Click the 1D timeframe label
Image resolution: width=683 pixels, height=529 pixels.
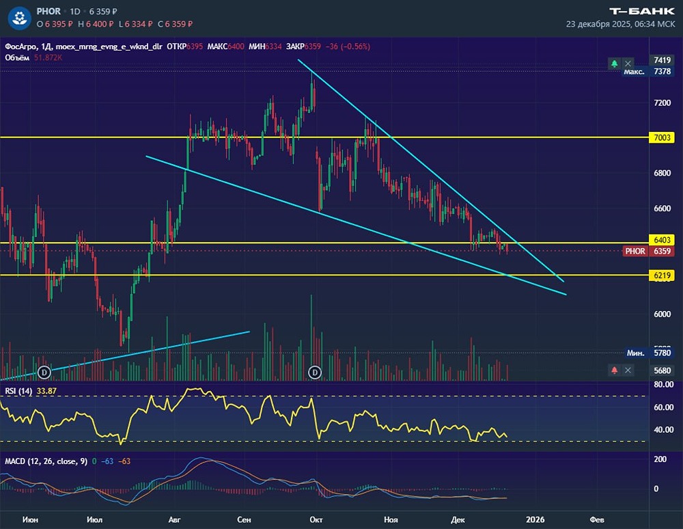[x=75, y=12]
